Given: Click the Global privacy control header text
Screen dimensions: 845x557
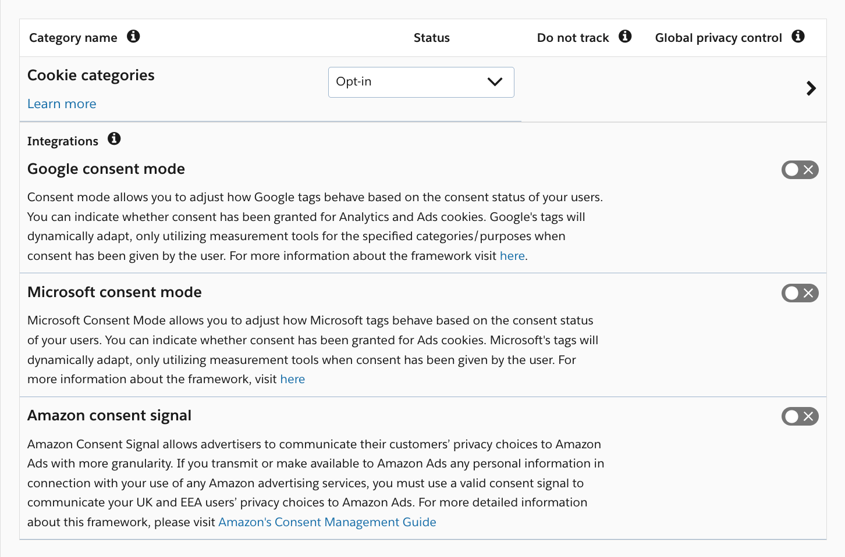Looking at the screenshot, I should point(718,38).
